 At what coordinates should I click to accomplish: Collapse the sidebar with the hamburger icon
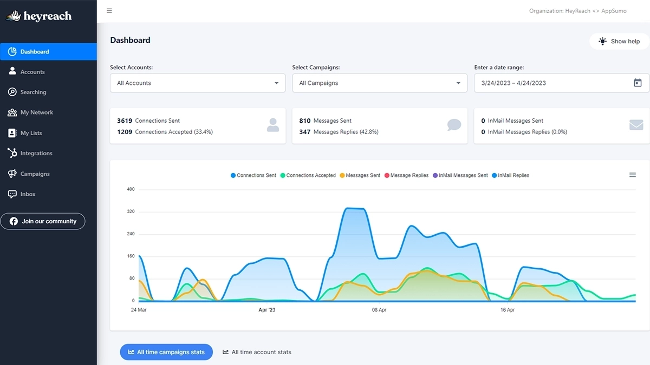click(x=109, y=10)
